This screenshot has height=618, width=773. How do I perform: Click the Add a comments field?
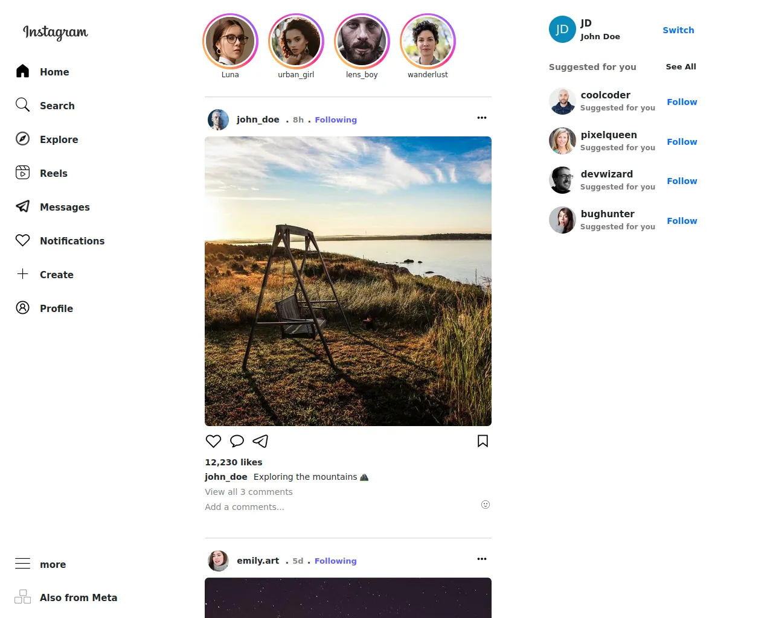(x=245, y=507)
